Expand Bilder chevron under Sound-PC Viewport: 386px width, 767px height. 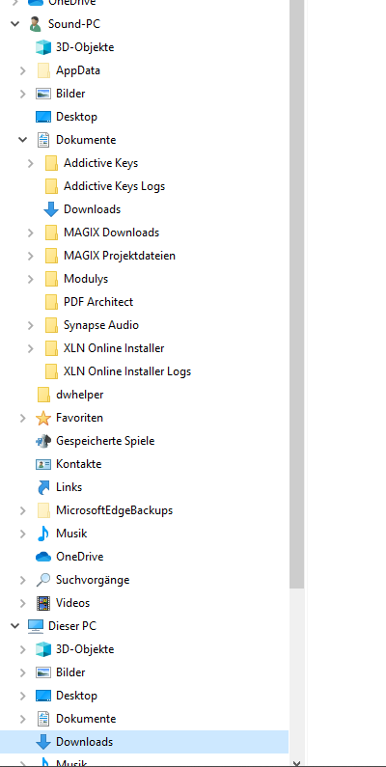[23, 94]
